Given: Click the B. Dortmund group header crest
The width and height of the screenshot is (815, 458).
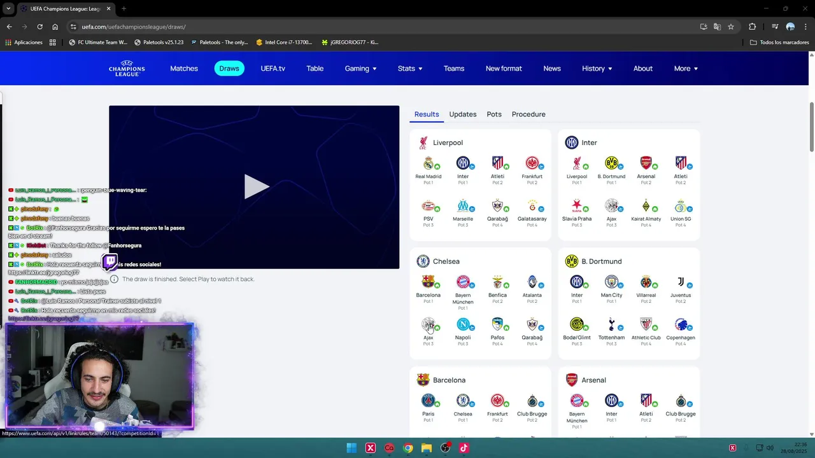Looking at the screenshot, I should coord(572,261).
